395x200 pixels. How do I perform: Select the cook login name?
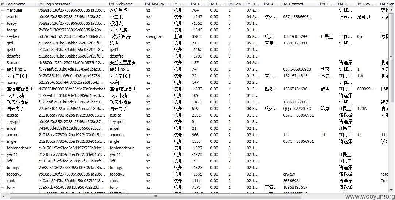tap(11, 181)
